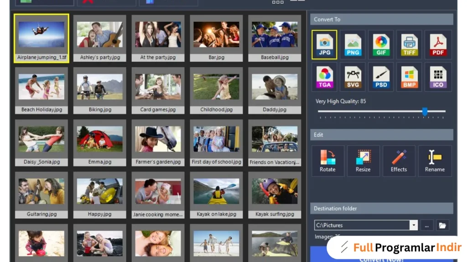This screenshot has height=262, width=467.
Task: Pick GIF as the convert format
Action: tap(381, 45)
